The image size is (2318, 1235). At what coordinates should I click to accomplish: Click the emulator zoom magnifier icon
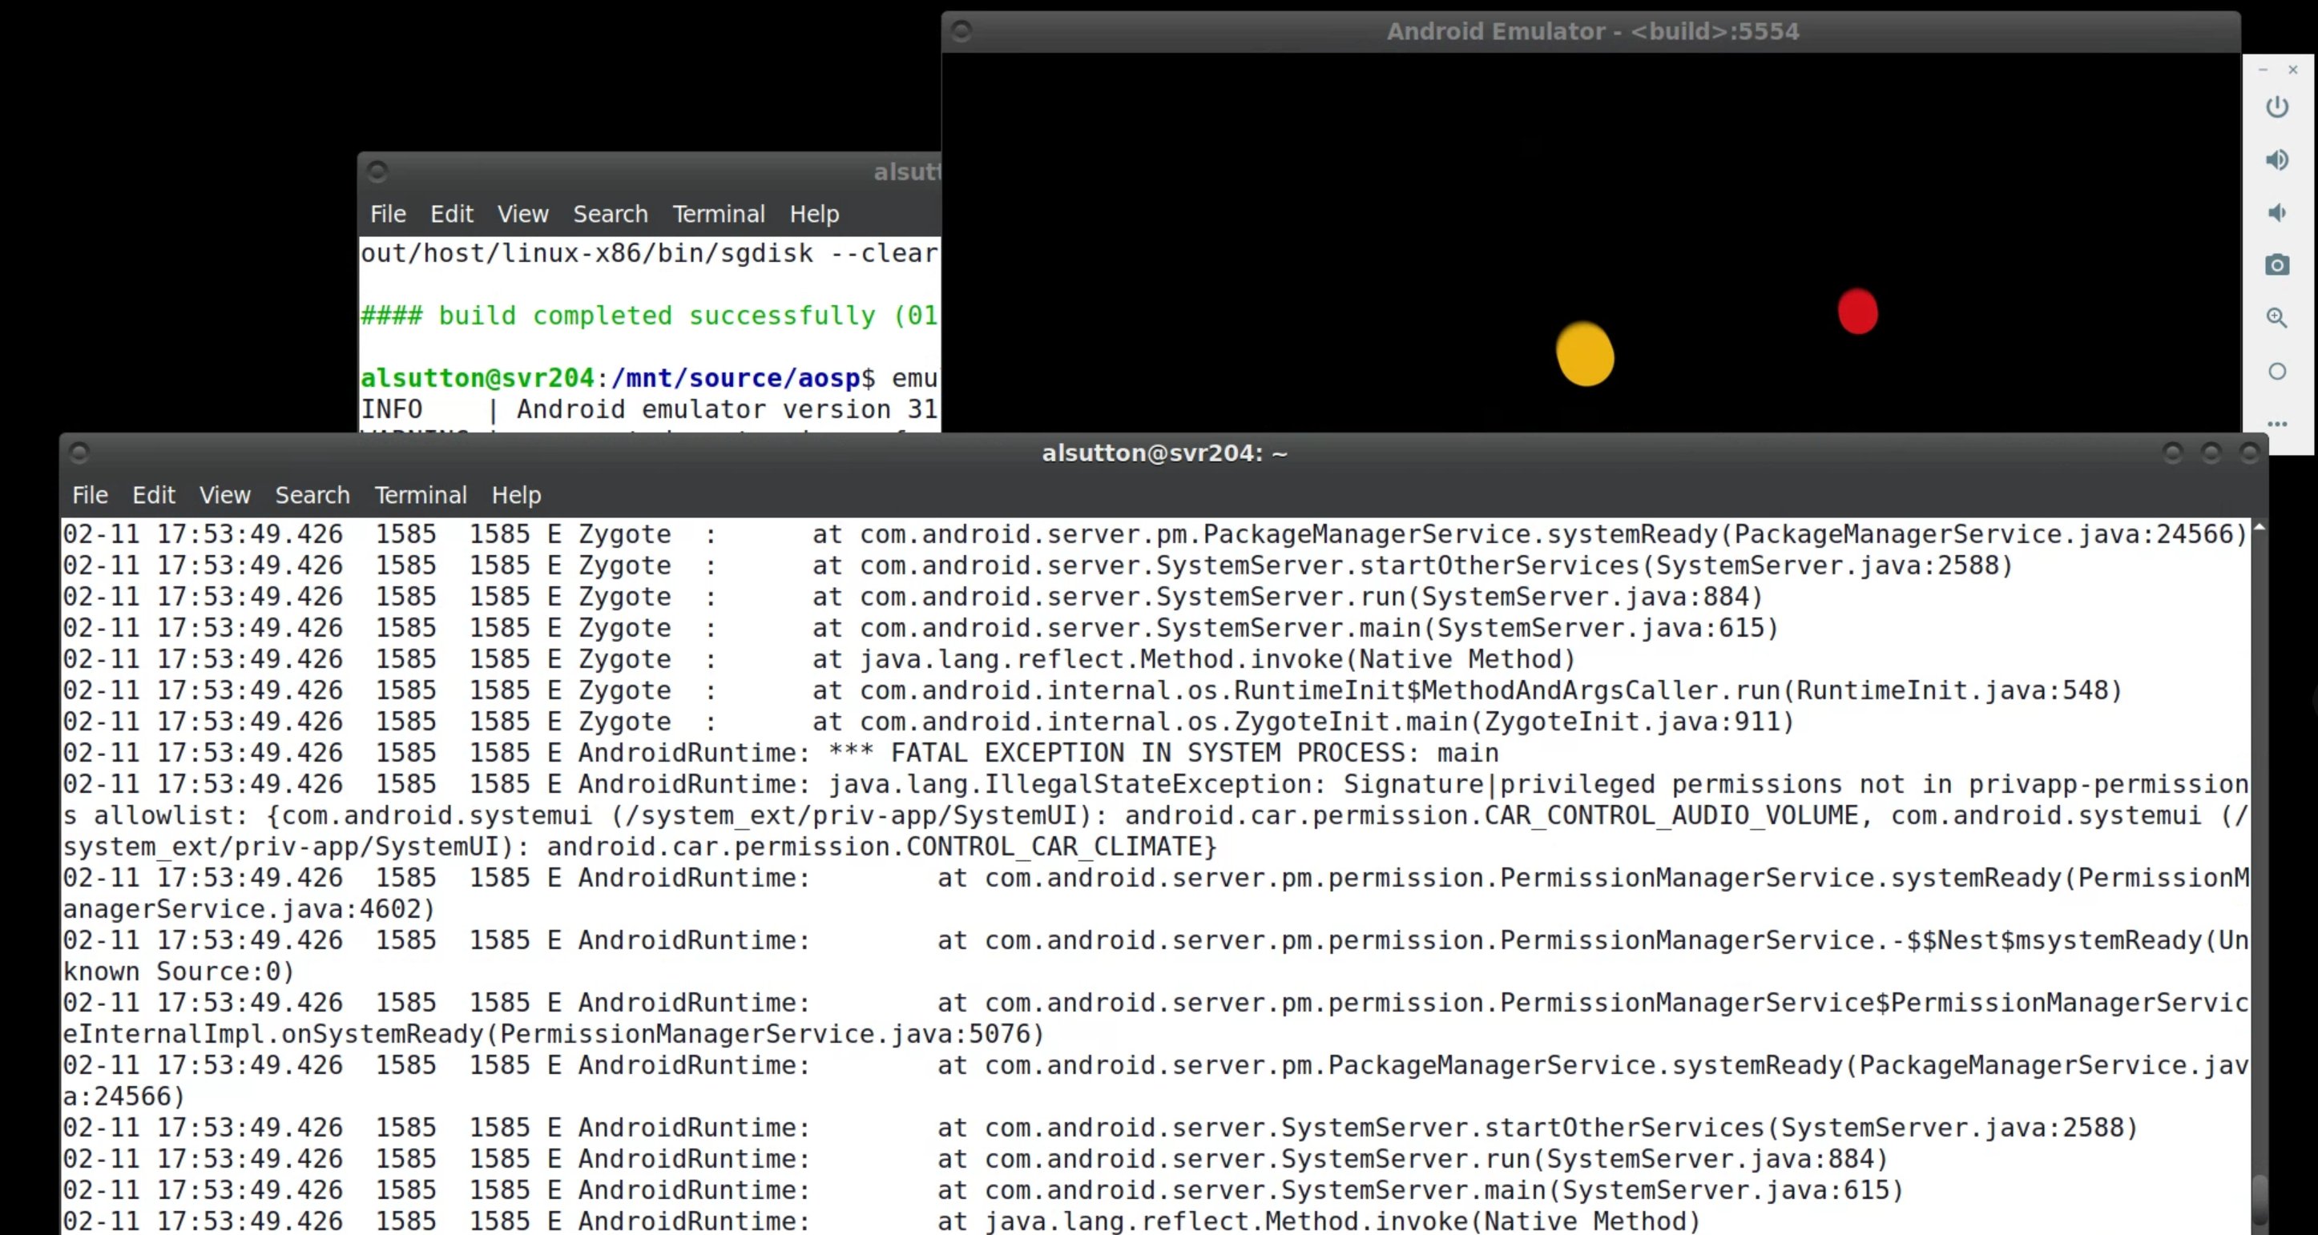2276,317
